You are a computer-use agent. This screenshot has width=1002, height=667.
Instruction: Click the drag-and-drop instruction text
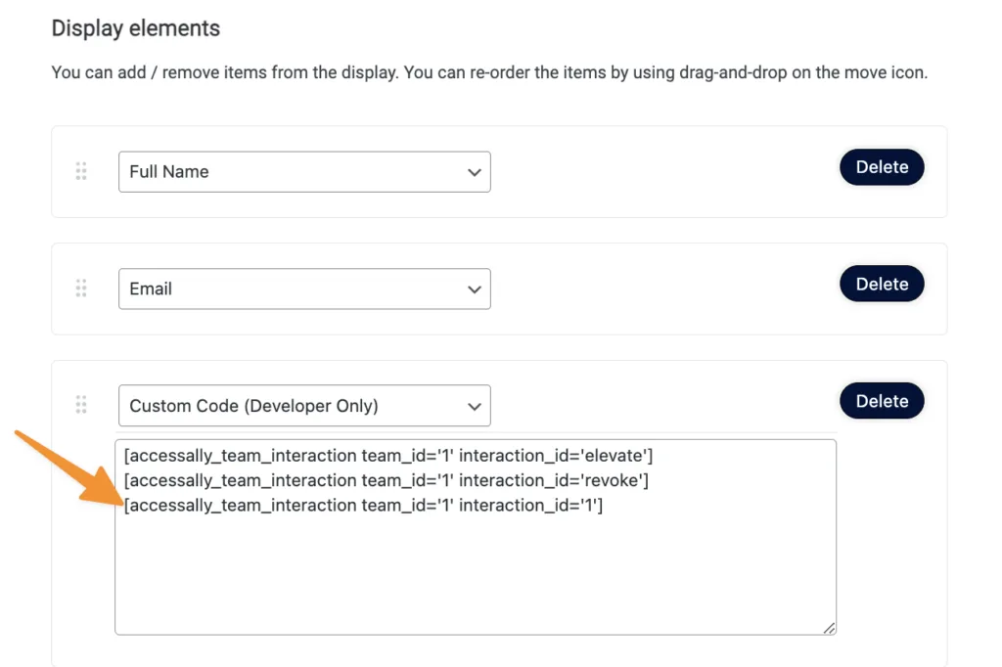[489, 72]
